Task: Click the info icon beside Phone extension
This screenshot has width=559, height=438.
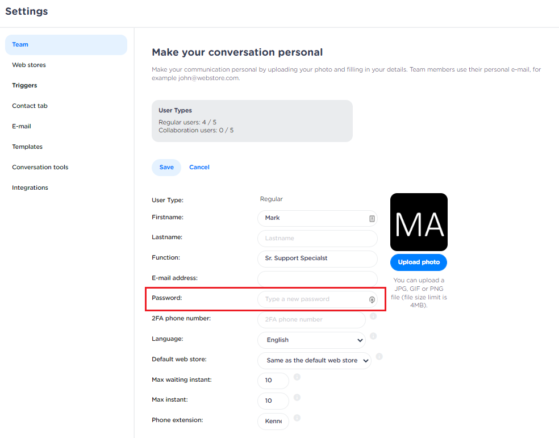Action: click(x=297, y=417)
